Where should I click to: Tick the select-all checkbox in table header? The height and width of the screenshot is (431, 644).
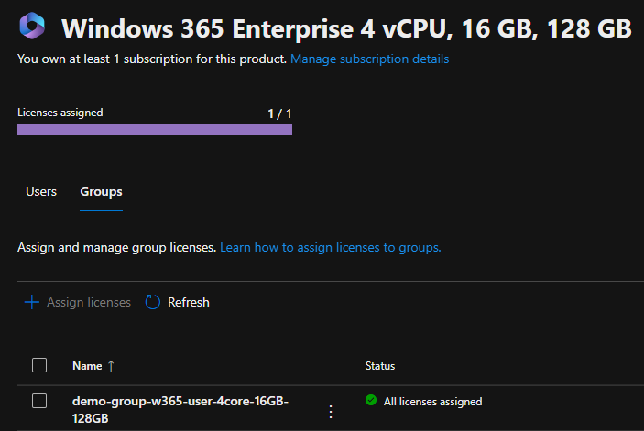point(39,365)
